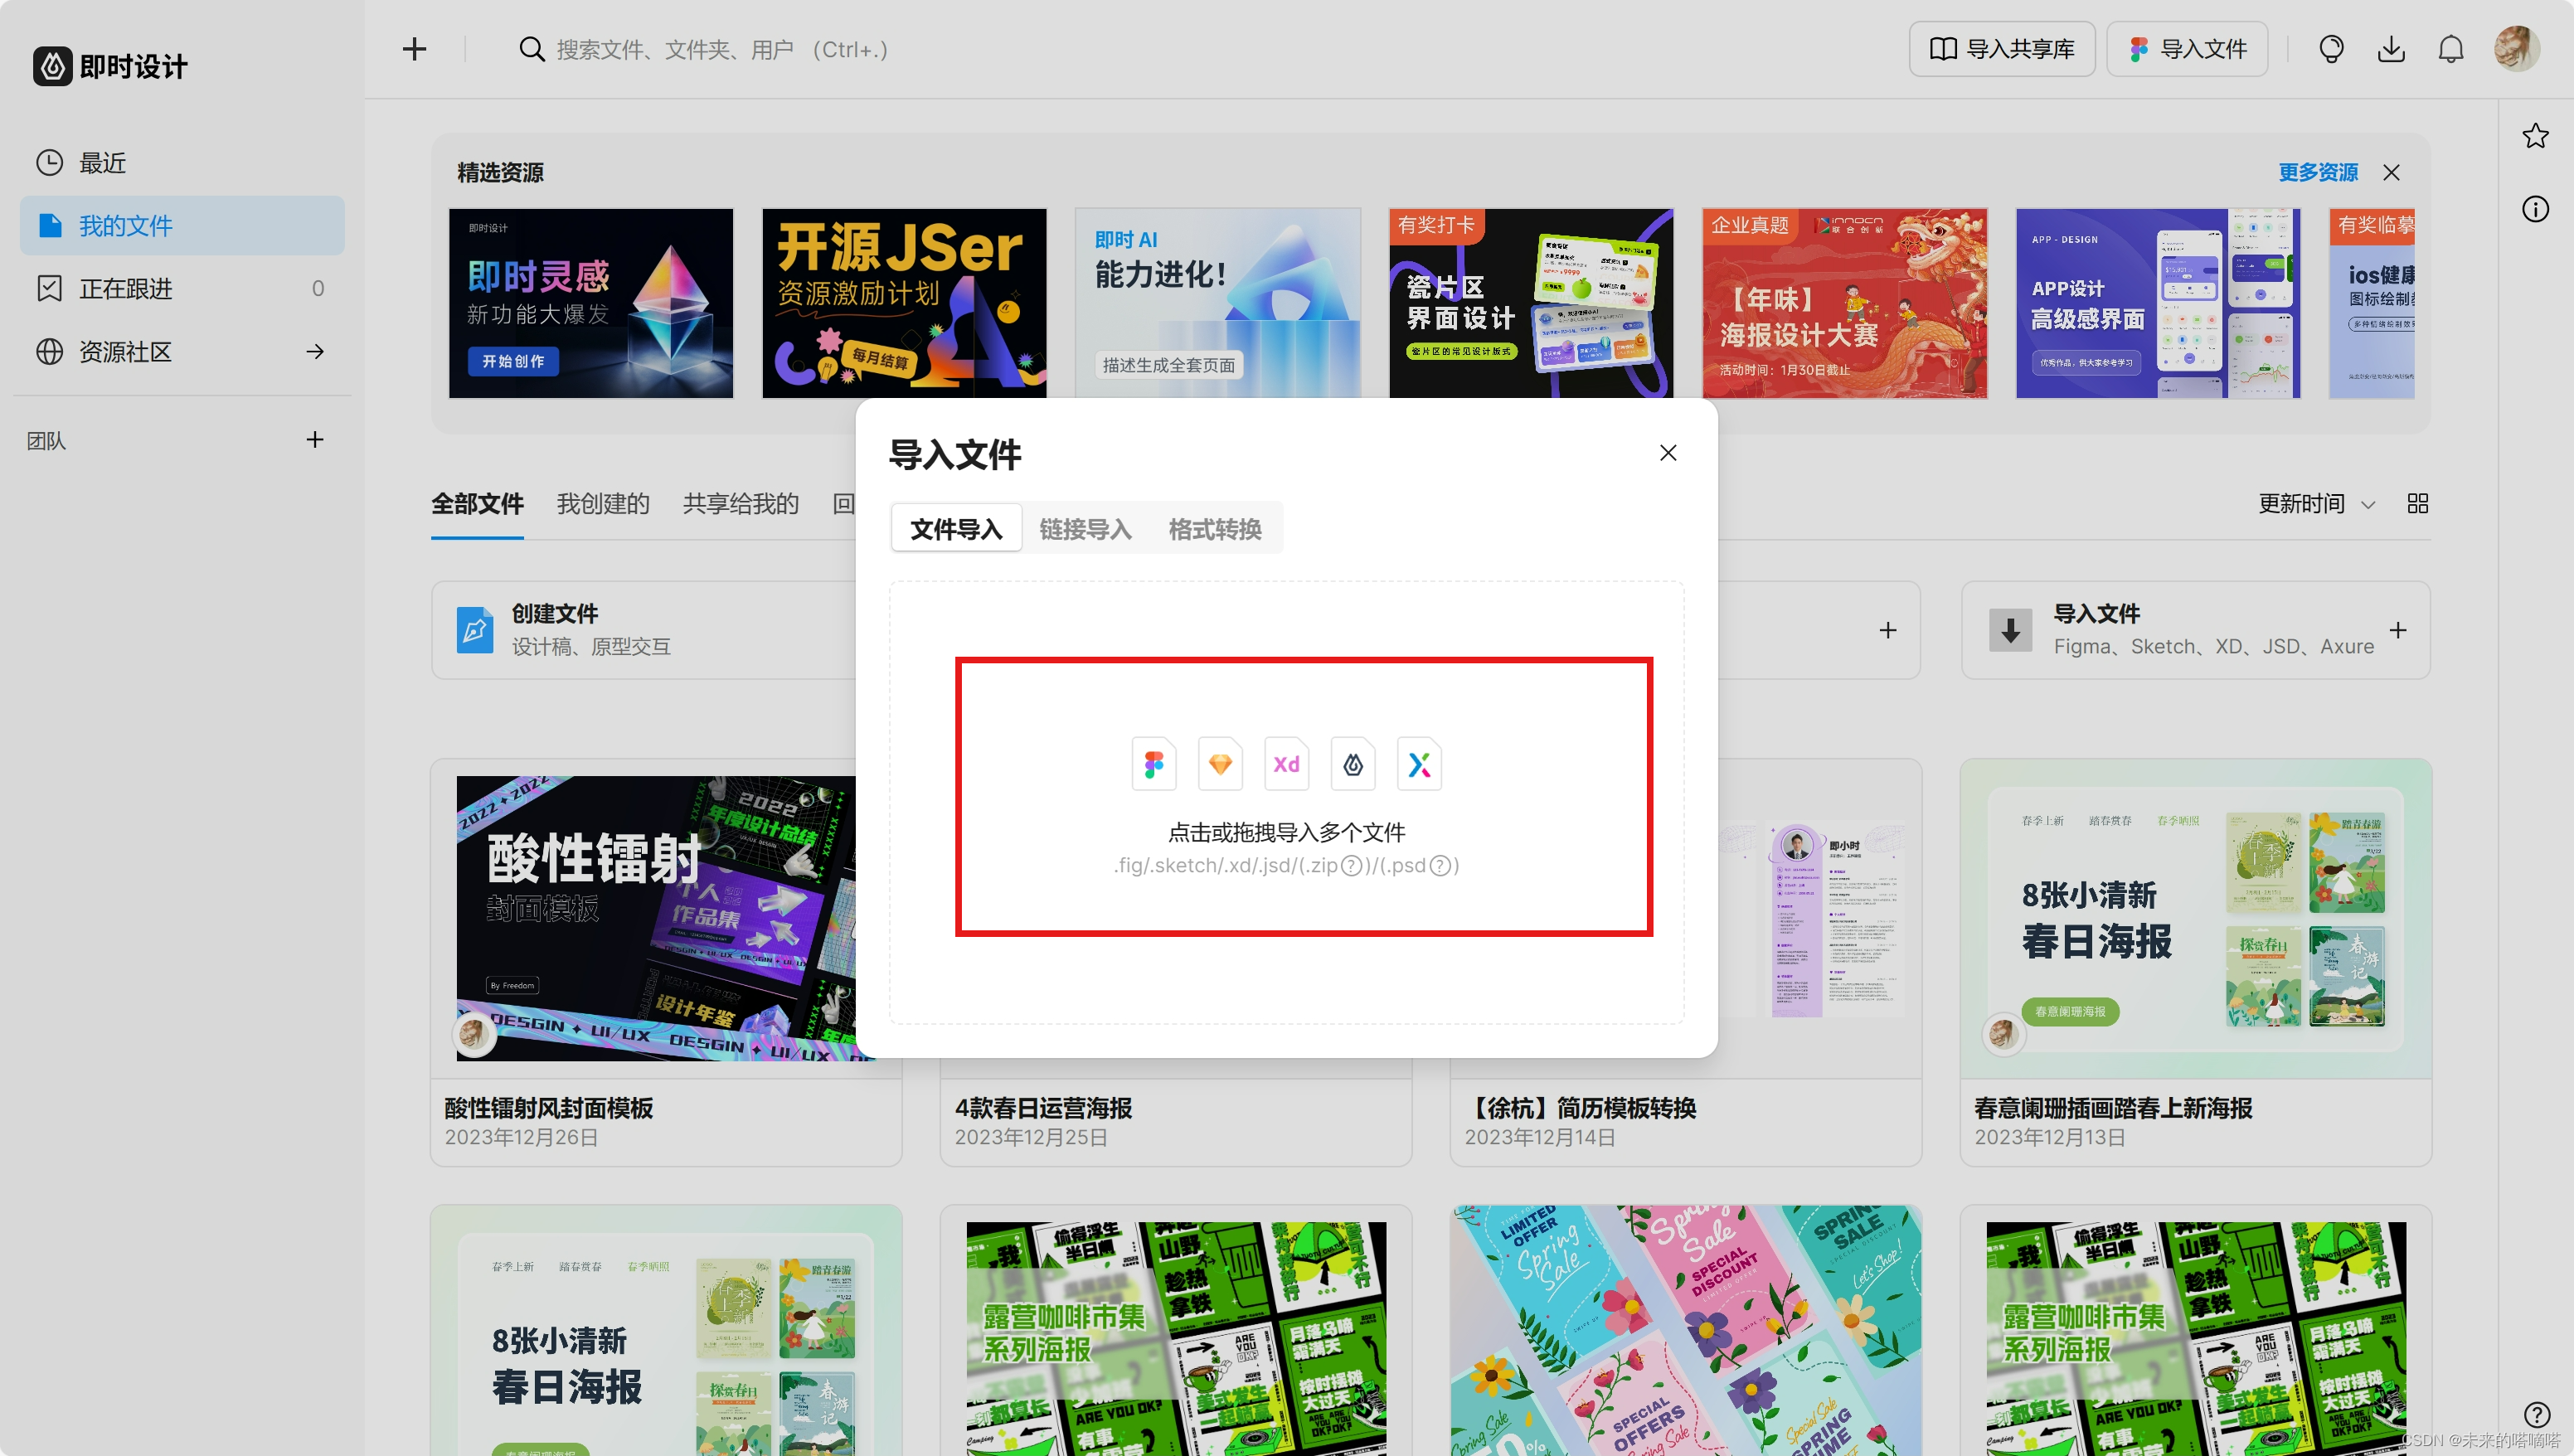Click the download icon in the top bar
This screenshot has height=1456, width=2574.
point(2391,49)
